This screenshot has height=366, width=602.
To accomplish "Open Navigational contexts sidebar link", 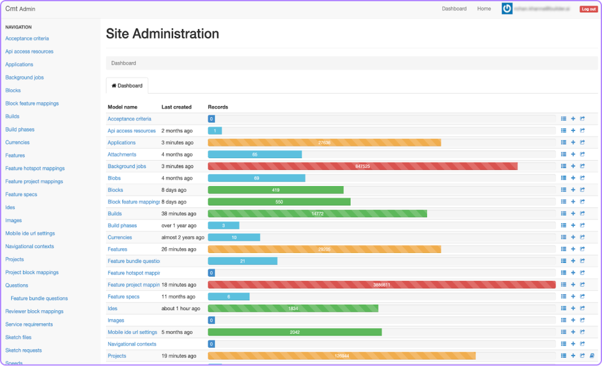I will point(30,246).
